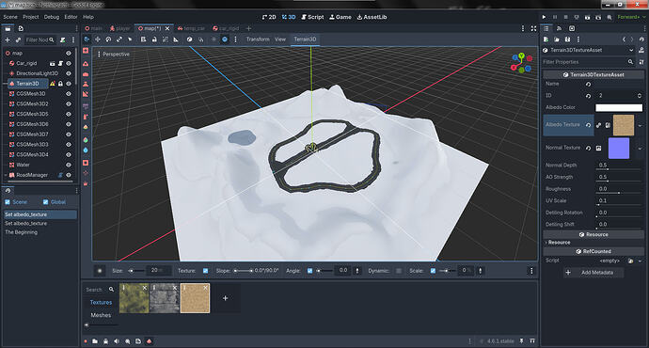Hide the Car_rigid node with eye icon
Image resolution: width=649 pixels, height=348 pixels.
pos(69,63)
